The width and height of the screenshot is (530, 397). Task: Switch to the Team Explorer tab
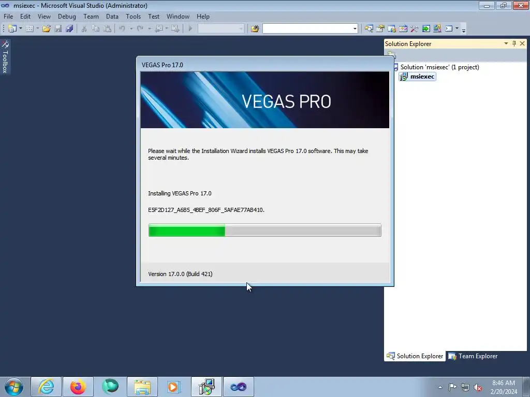[x=473, y=356]
